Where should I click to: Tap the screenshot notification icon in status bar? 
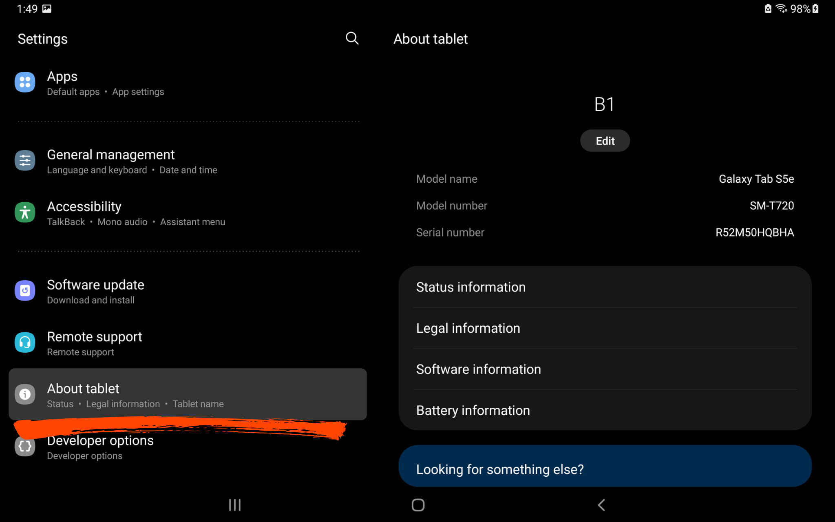point(47,9)
